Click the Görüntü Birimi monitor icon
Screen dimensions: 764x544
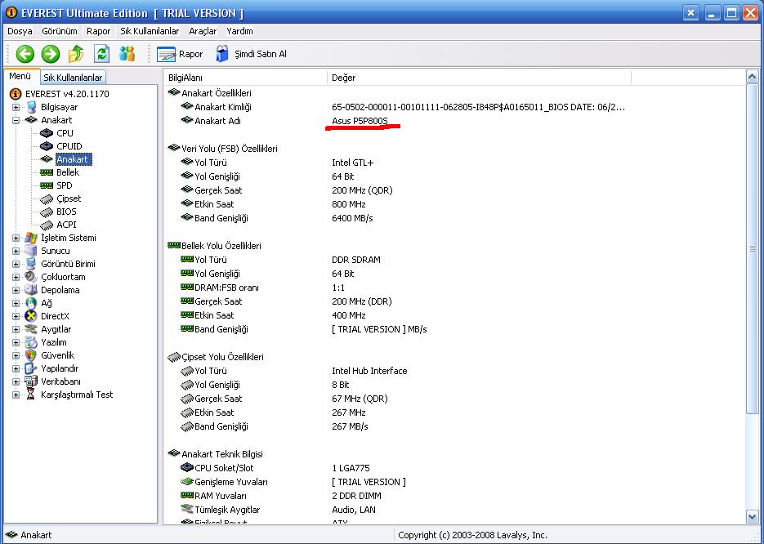pos(31,264)
